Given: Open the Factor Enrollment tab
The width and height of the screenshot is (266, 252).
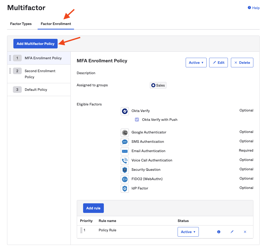Looking at the screenshot, I should point(56,24).
